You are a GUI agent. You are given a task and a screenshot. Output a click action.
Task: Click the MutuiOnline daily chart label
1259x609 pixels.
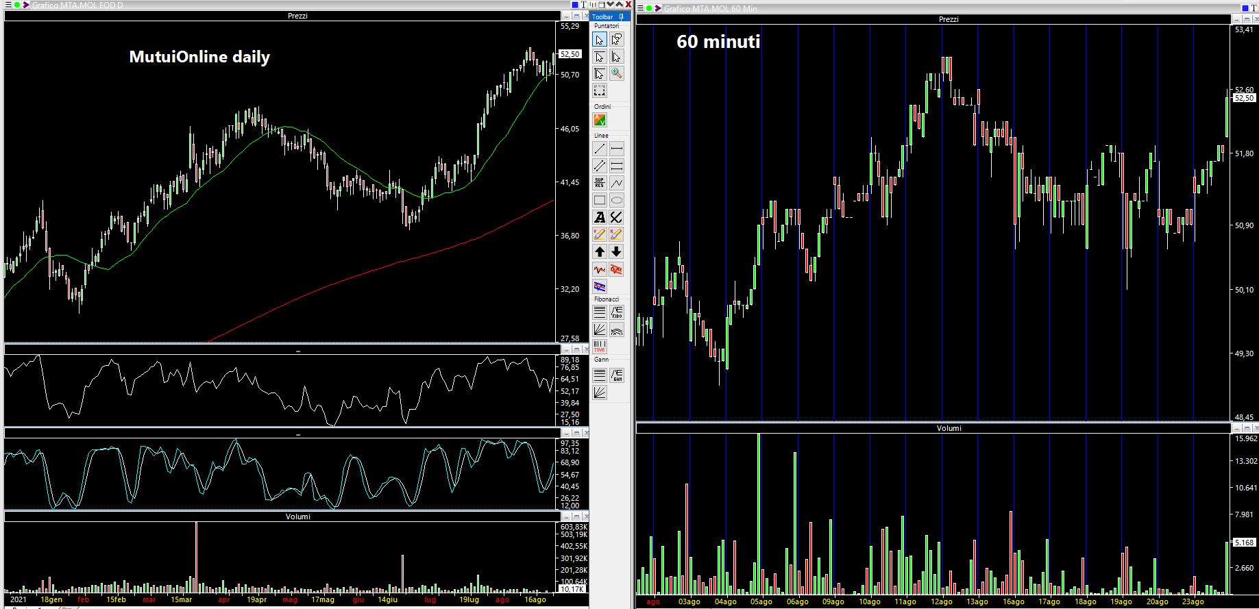199,57
